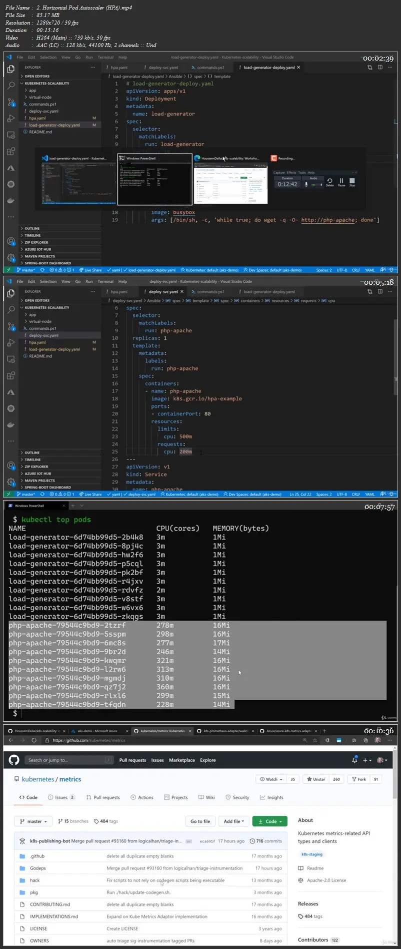Screen dimensions: 401x949
Task: Focus the GitHub Search or jump to field
Action: coord(69,760)
